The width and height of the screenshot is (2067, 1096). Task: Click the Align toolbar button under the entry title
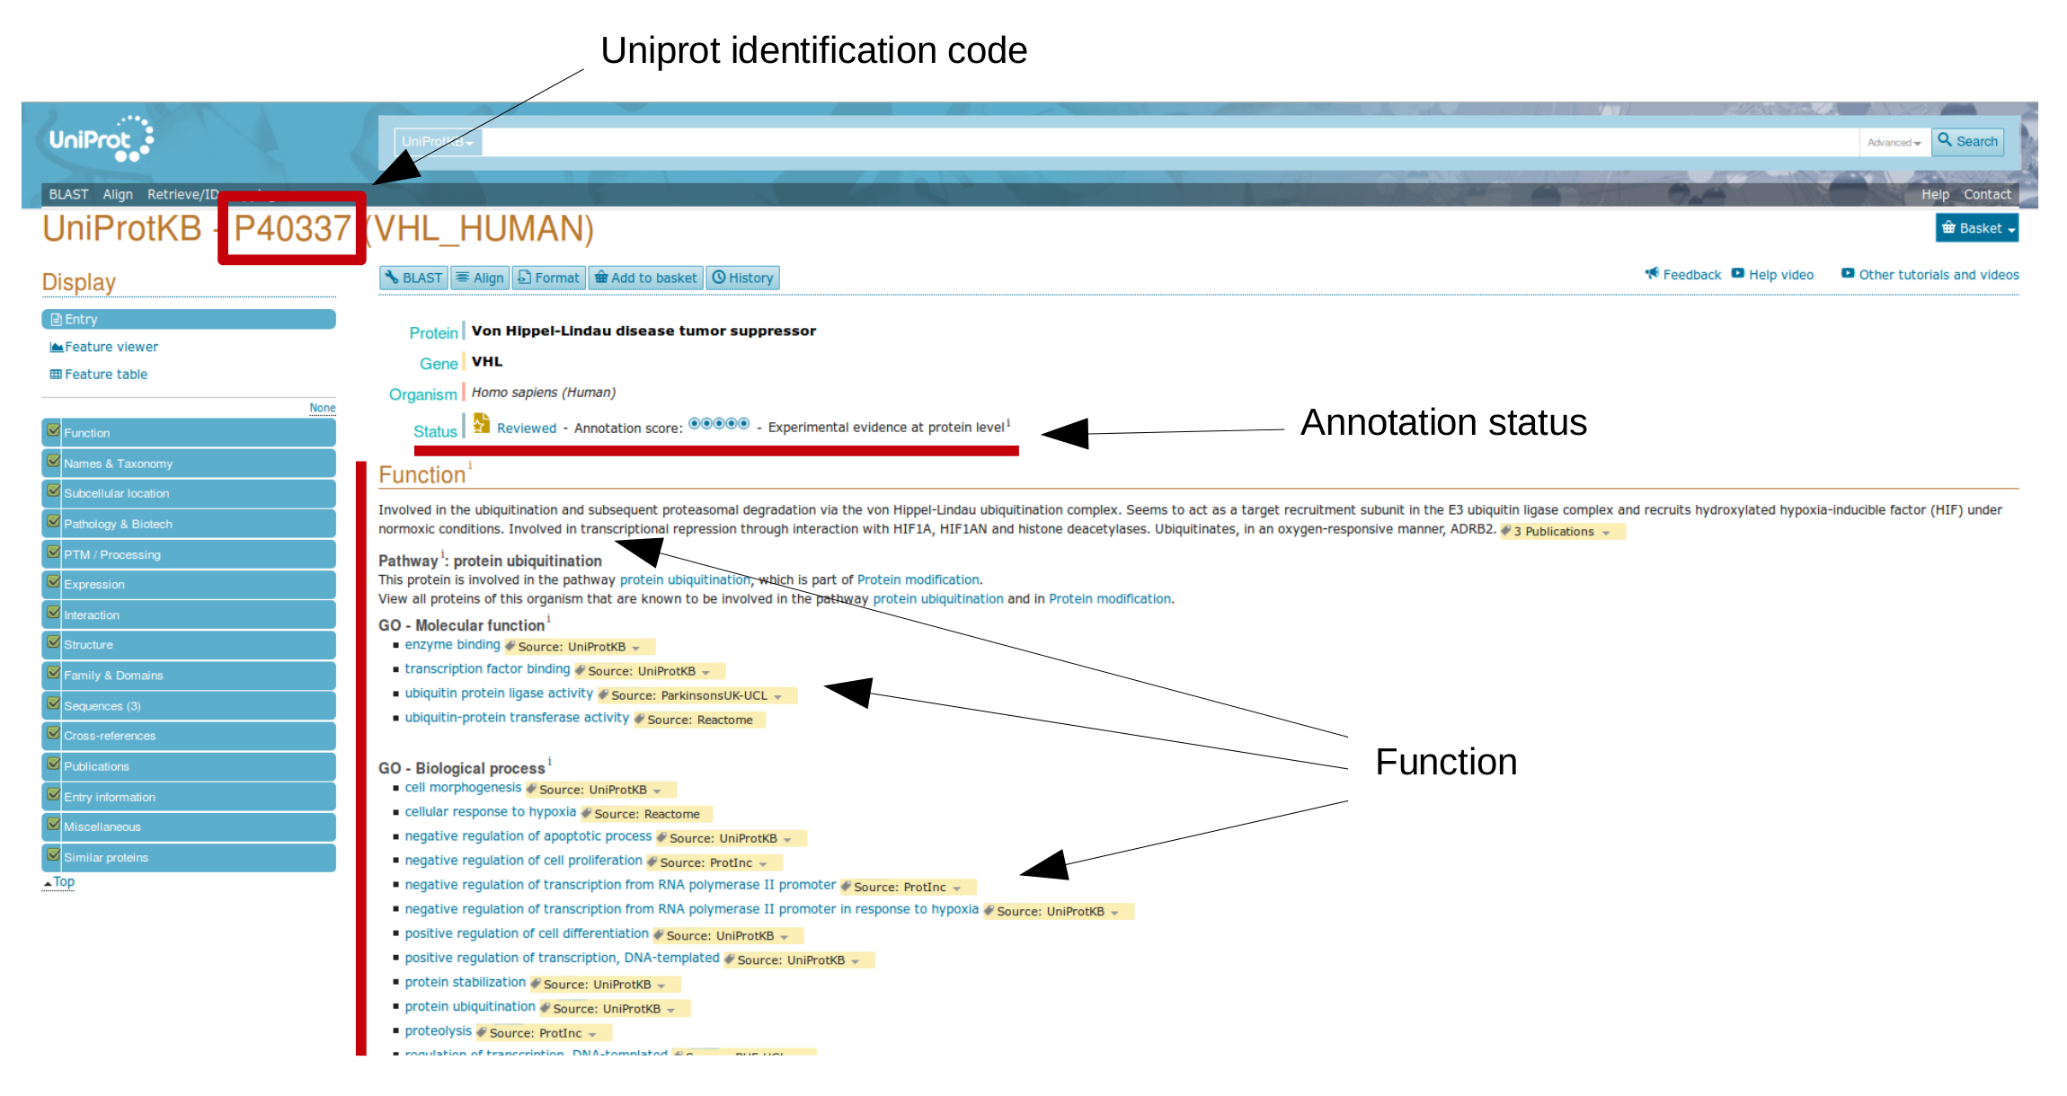coord(480,278)
